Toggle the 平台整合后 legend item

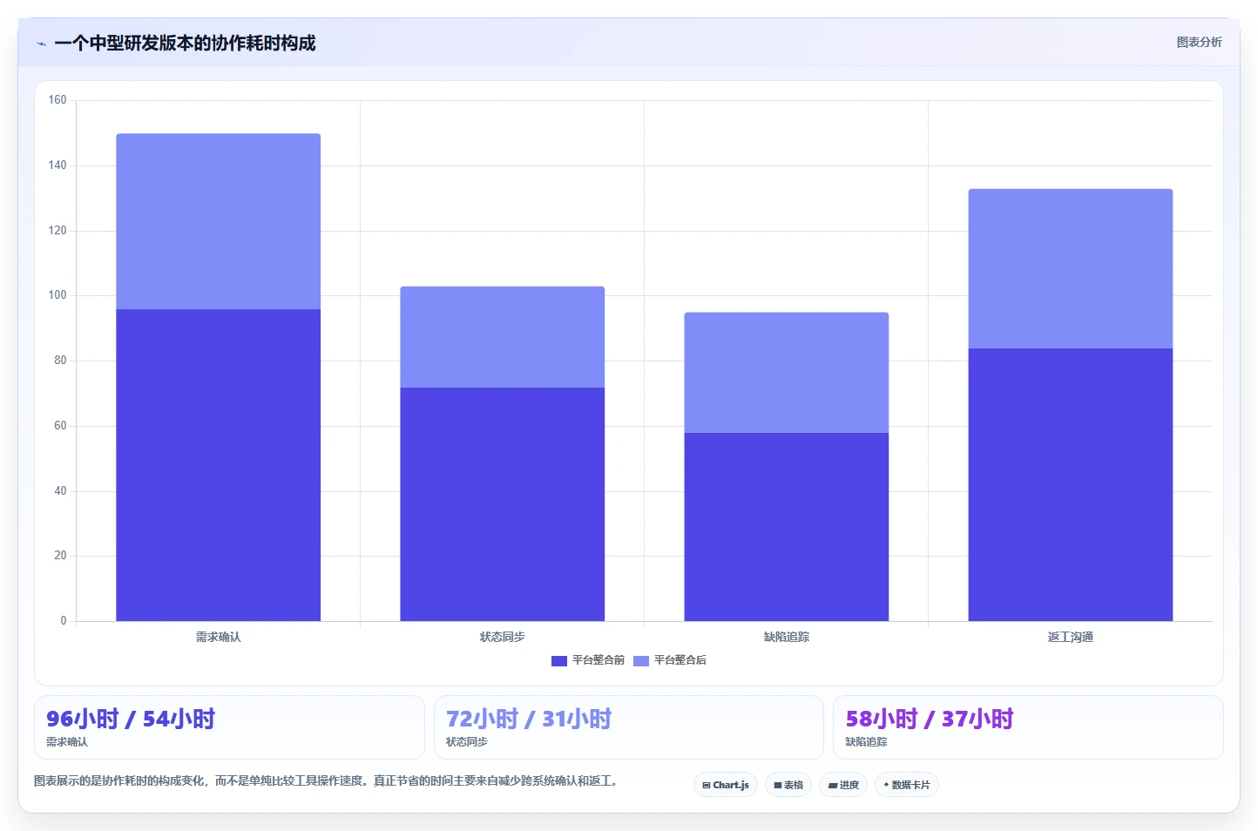(670, 660)
